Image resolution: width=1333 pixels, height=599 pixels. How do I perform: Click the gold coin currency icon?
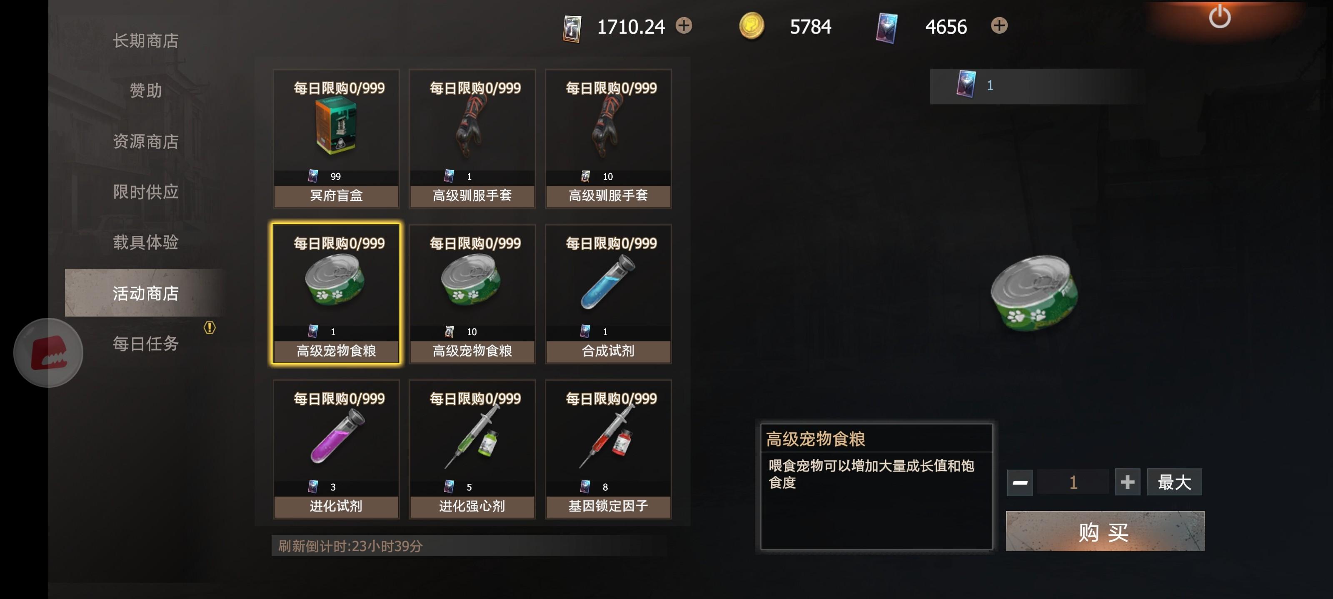[751, 26]
